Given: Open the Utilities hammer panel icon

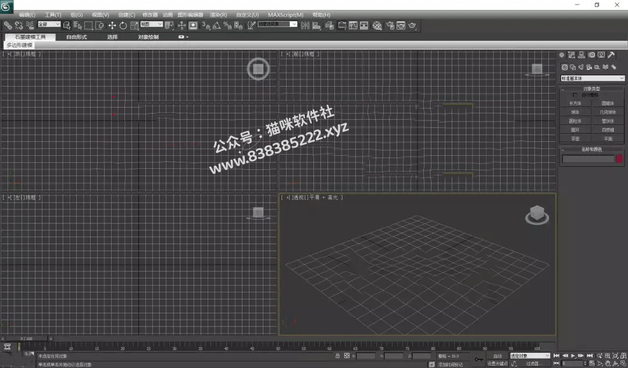Looking at the screenshot, I should 612,55.
